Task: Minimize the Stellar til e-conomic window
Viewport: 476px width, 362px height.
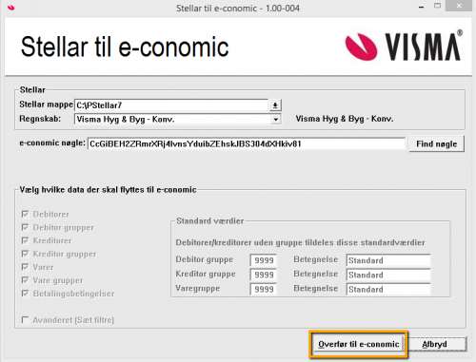Action: [x=422, y=7]
